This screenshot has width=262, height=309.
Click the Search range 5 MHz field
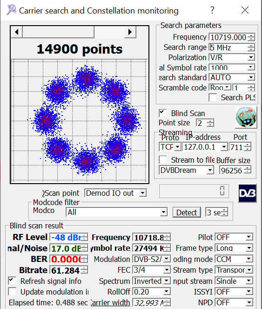pos(232,48)
